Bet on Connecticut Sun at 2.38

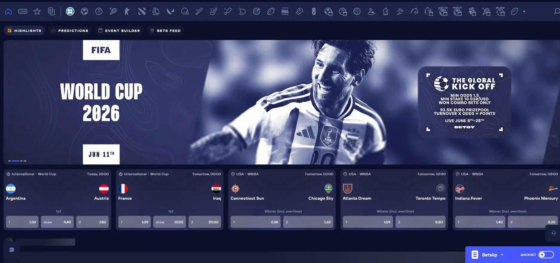256,222
